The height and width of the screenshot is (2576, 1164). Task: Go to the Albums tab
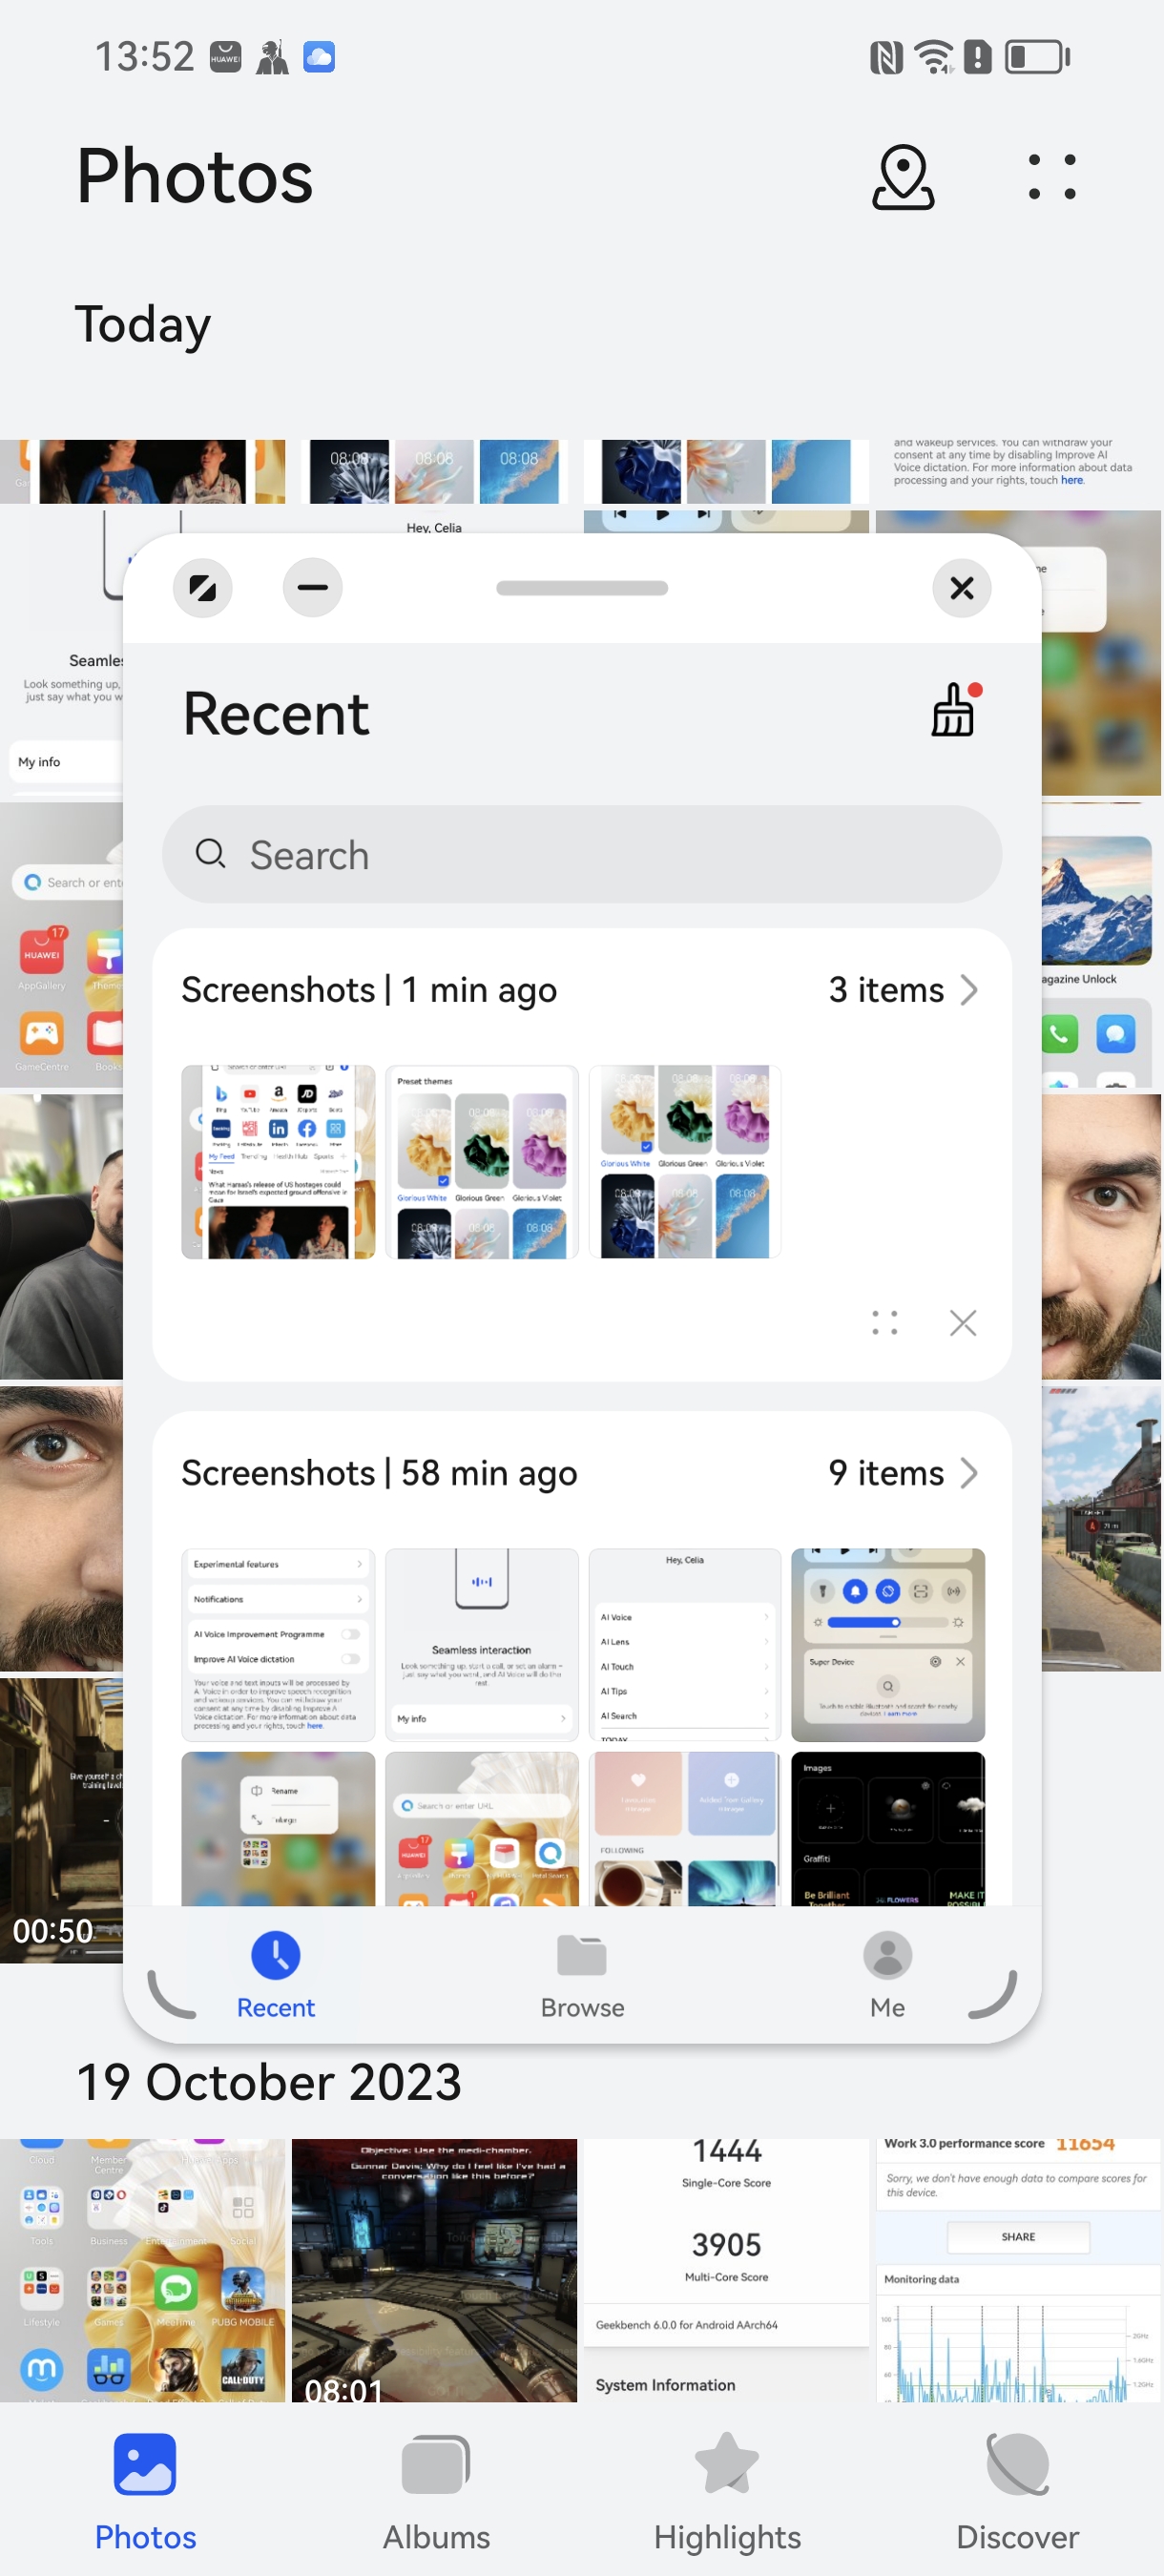click(x=436, y=2491)
